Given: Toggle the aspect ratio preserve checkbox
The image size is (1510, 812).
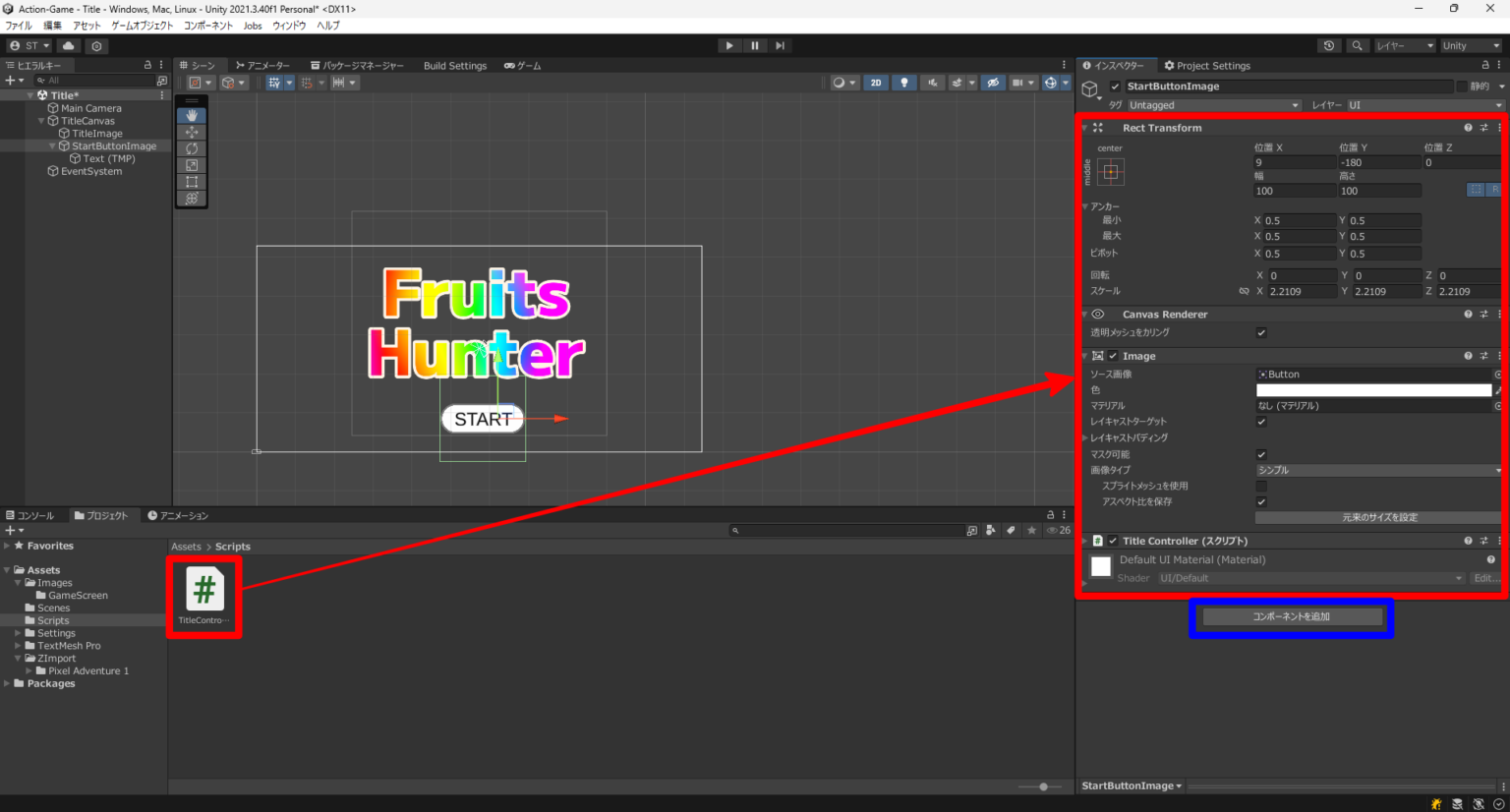Looking at the screenshot, I should point(1261,501).
